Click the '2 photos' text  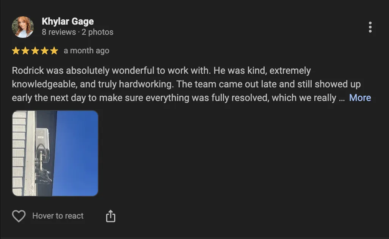click(x=97, y=32)
